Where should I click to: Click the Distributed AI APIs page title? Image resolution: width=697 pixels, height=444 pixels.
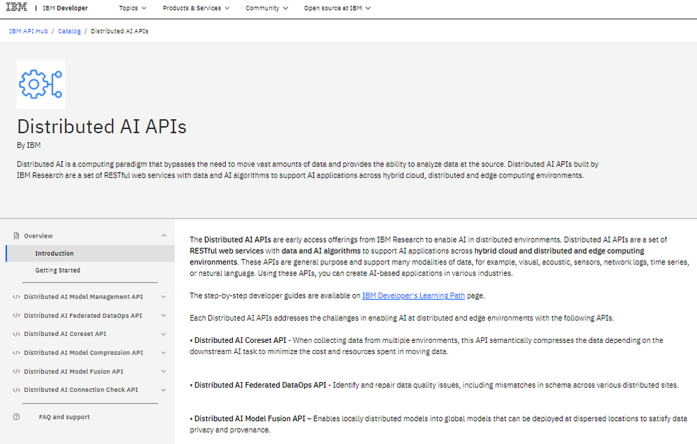pyautogui.click(x=102, y=127)
